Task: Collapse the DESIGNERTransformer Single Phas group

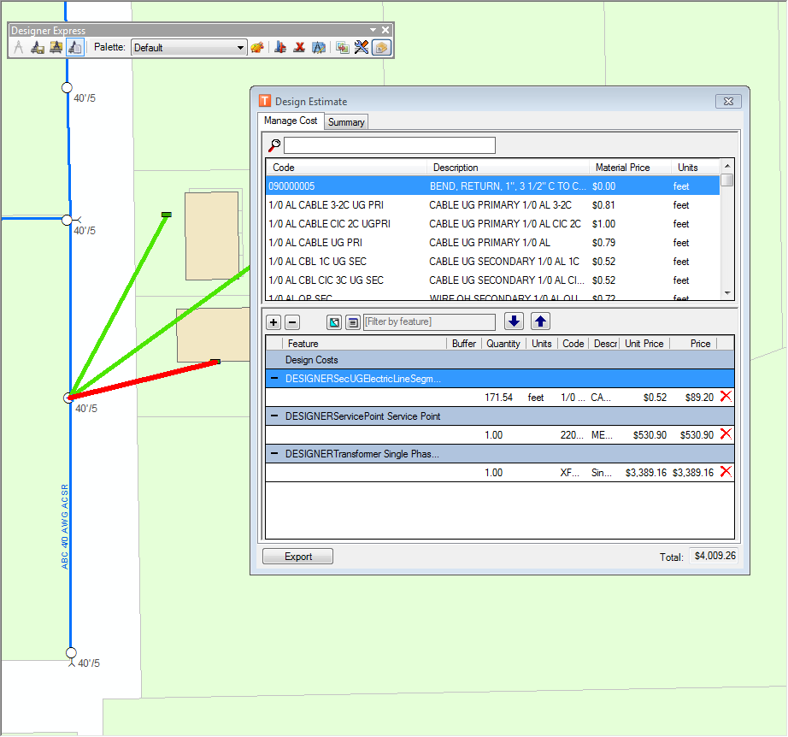Action: click(274, 453)
